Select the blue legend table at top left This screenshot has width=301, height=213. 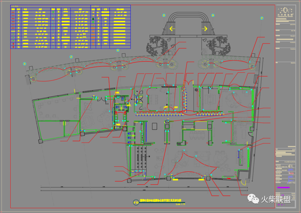pos(71,28)
